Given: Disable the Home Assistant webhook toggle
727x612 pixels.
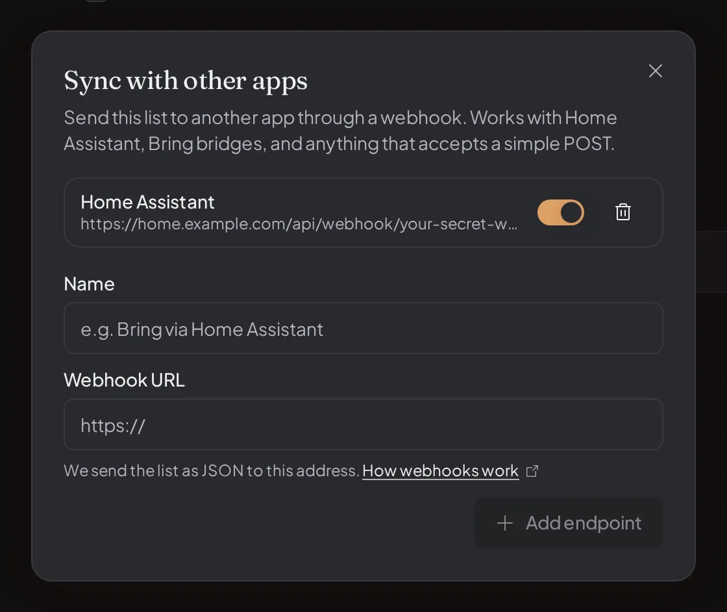Looking at the screenshot, I should point(560,212).
